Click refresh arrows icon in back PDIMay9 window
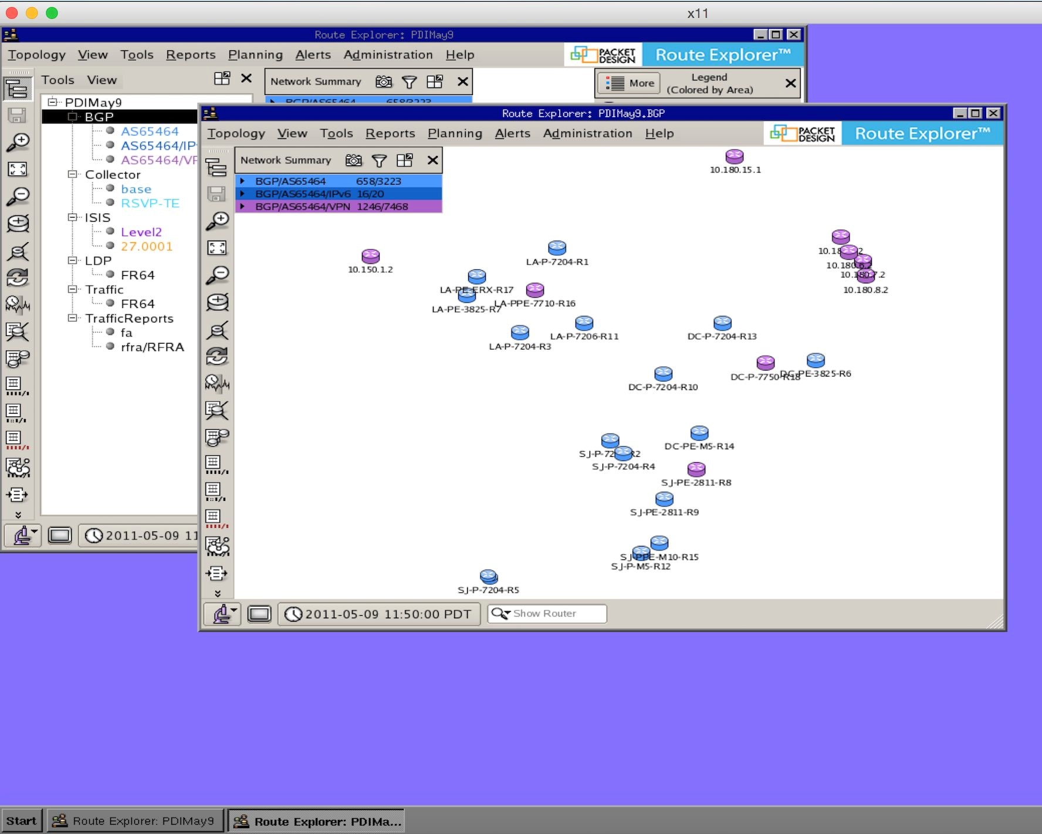The image size is (1042, 834). 18,277
